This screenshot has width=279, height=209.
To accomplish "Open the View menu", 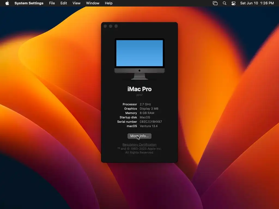I will [77, 3].
